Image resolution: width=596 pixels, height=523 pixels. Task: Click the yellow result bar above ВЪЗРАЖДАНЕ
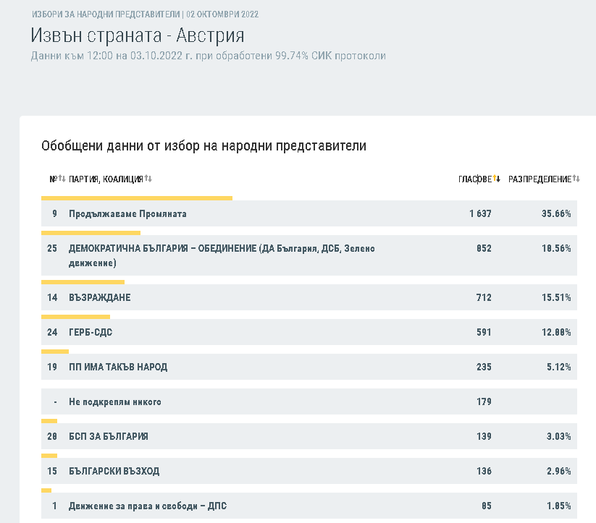tap(83, 281)
